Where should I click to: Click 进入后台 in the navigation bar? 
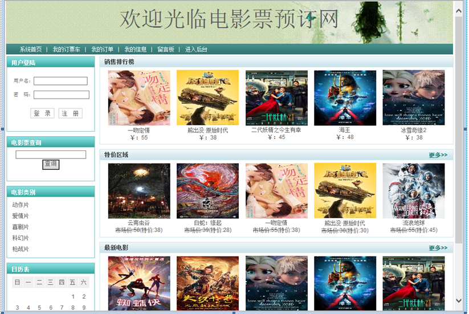[196, 50]
